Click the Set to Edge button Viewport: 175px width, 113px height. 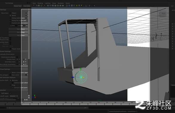click(x=19, y=32)
